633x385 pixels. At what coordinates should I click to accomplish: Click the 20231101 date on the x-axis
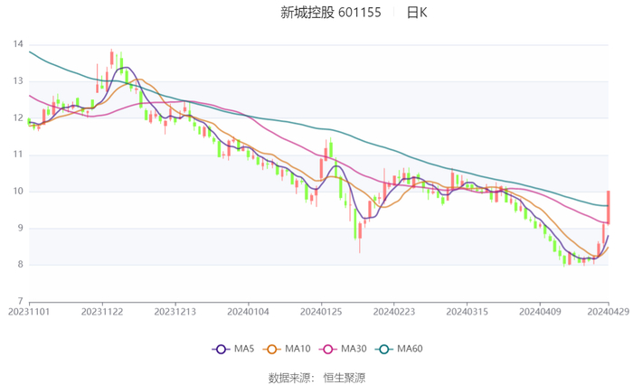point(29,311)
